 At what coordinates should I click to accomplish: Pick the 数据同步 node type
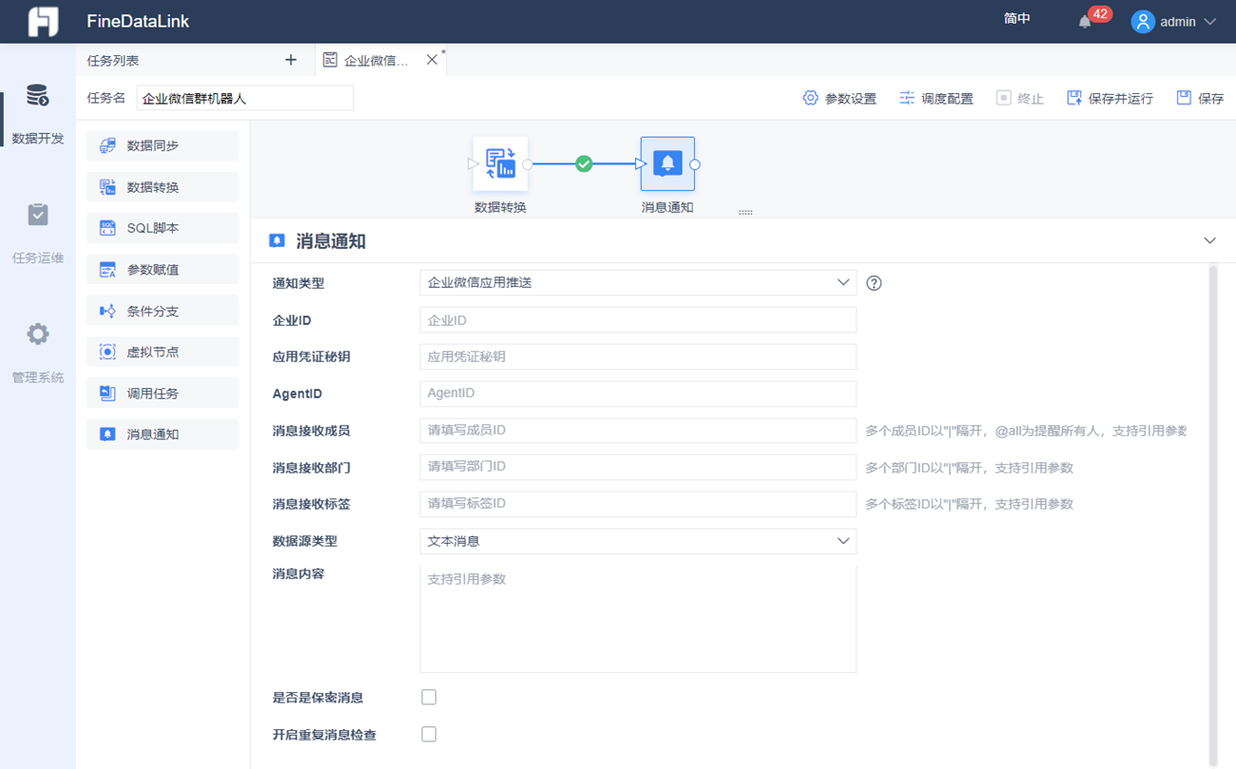[163, 145]
